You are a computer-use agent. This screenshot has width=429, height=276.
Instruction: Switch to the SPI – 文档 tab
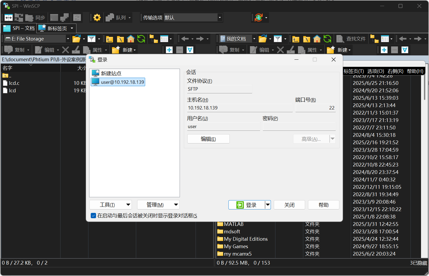pyautogui.click(x=19, y=28)
